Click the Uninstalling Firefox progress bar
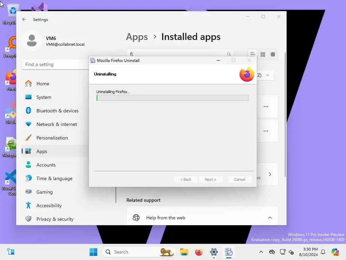 pyautogui.click(x=173, y=98)
